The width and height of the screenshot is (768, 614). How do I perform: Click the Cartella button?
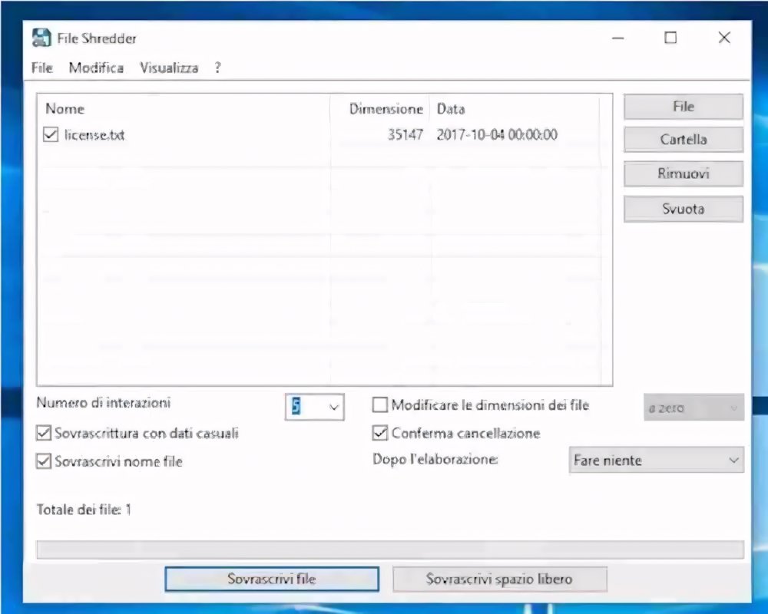(684, 140)
